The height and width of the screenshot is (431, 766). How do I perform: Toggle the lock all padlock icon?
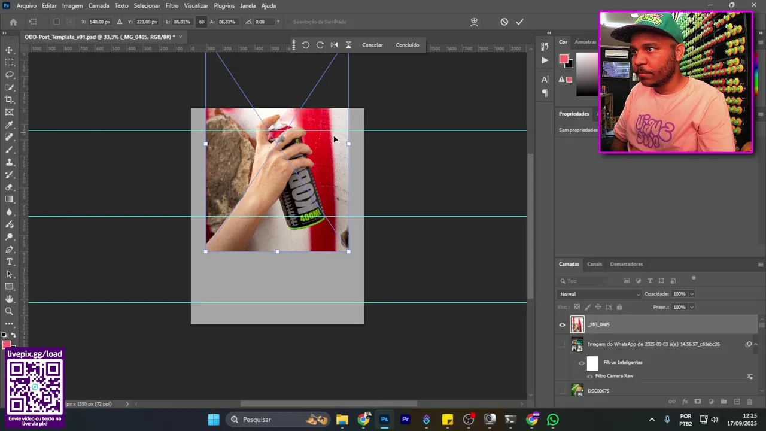(x=619, y=307)
